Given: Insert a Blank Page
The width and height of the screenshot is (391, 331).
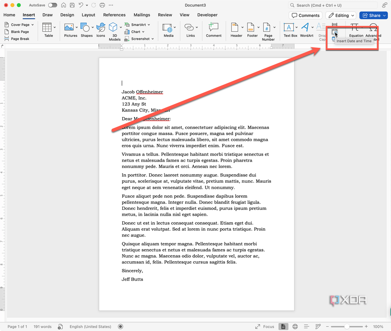Looking at the screenshot, I should point(17,32).
